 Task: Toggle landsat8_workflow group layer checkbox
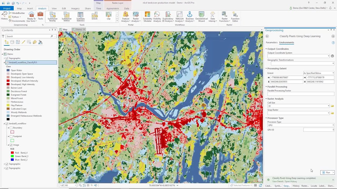pos(7,123)
